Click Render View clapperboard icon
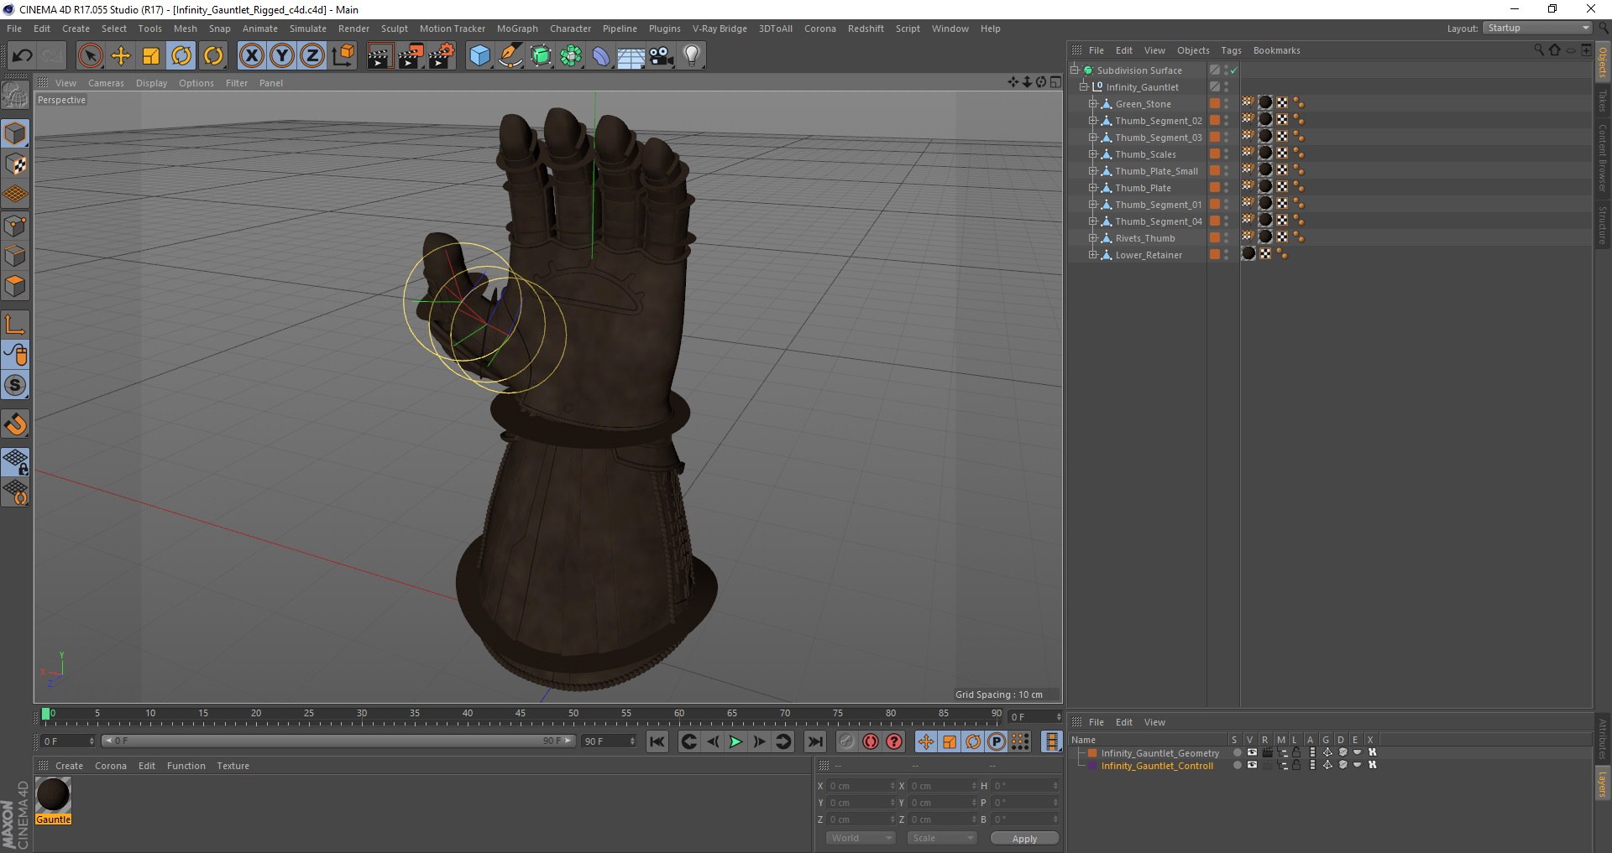The height and width of the screenshot is (853, 1612). pos(379,56)
